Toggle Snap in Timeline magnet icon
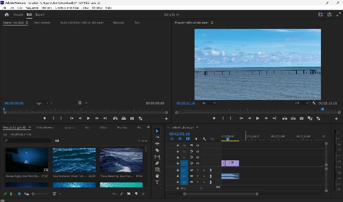The image size is (343, 202). click(180, 139)
